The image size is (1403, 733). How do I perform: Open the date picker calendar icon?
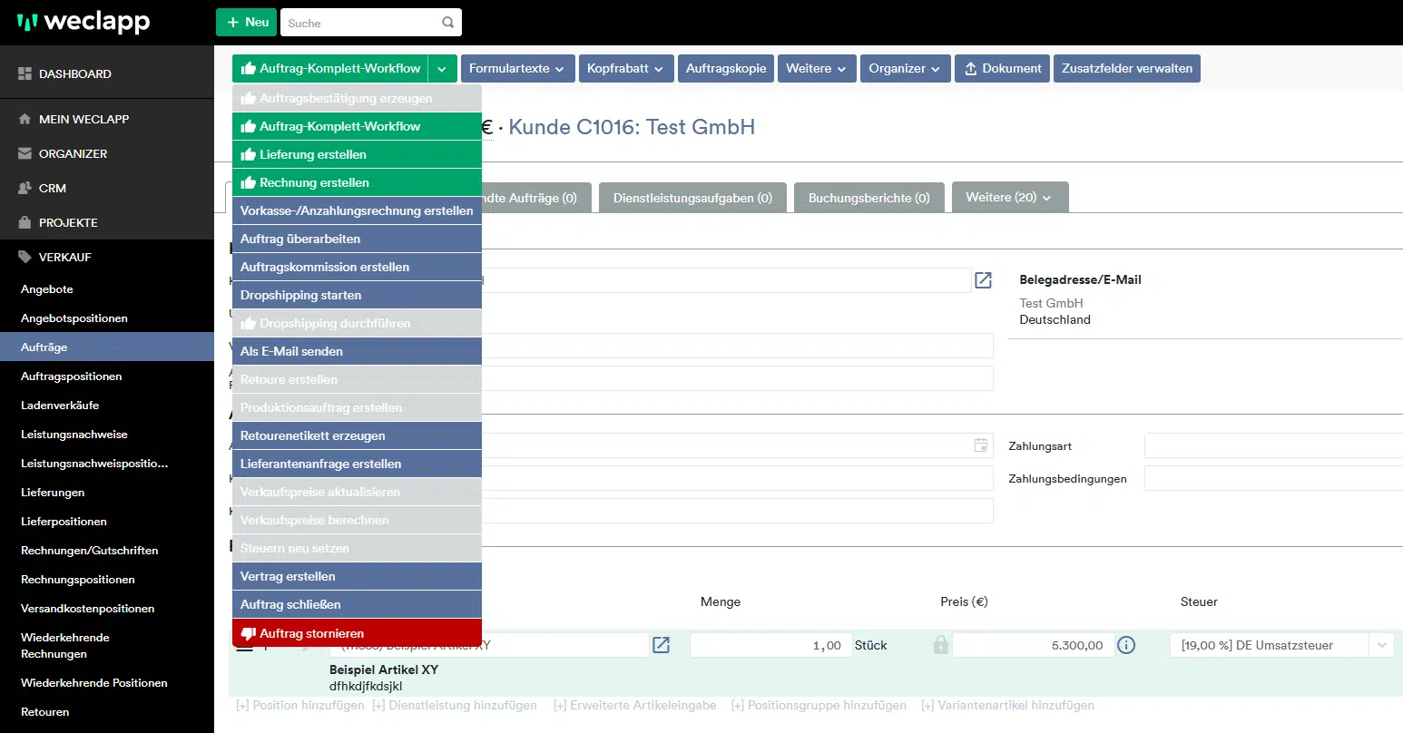click(980, 445)
